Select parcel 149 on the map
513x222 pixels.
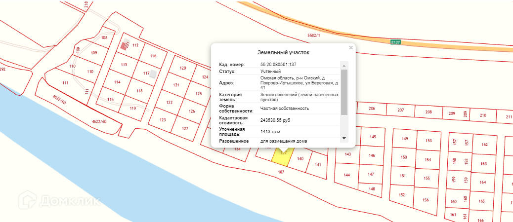(405, 139)
